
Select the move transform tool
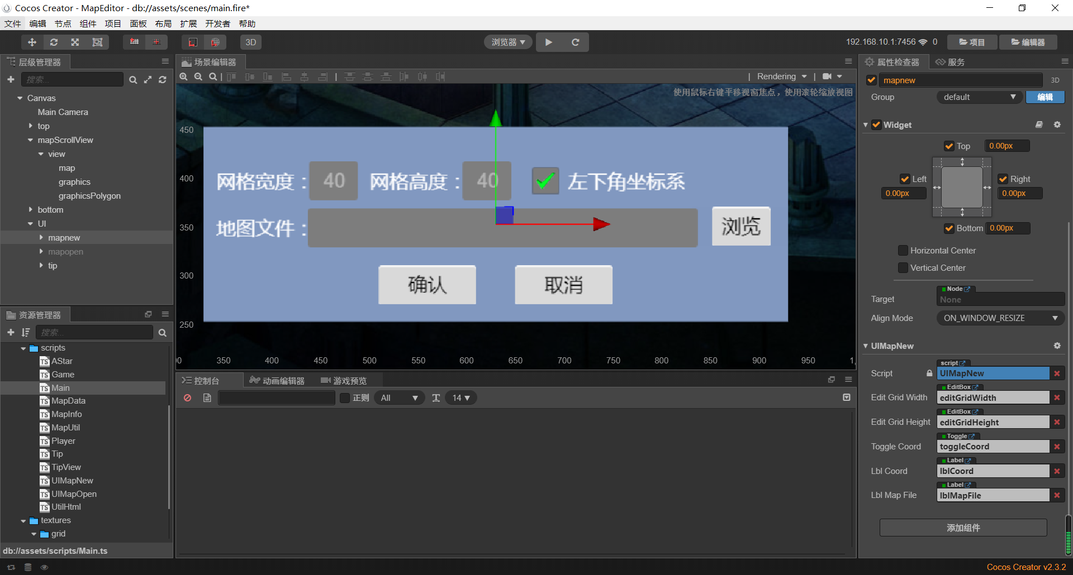(32, 42)
